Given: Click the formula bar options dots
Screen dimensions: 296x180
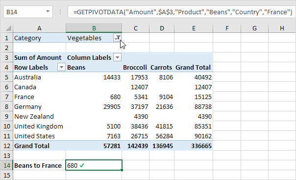Looking at the screenshot, I should [60, 12].
